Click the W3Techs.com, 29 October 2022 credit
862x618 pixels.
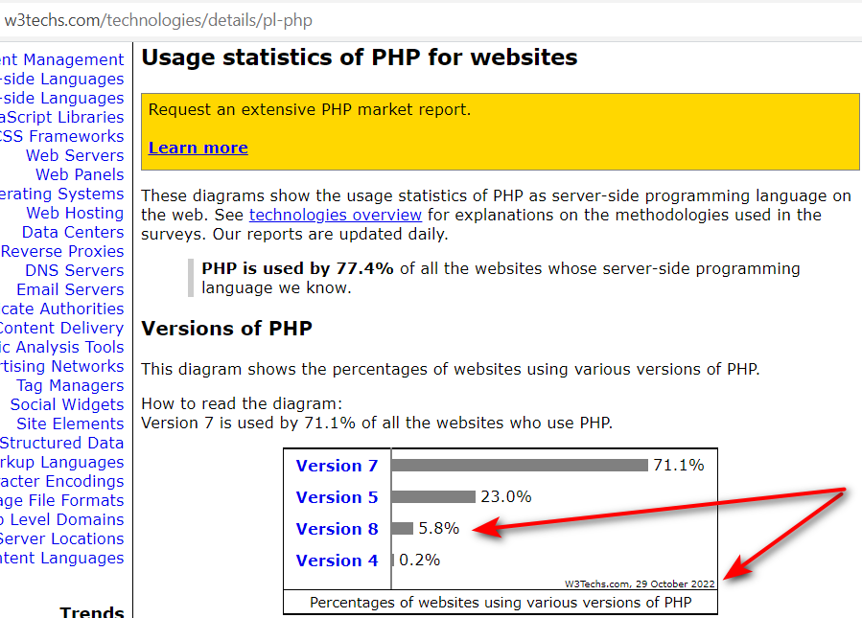pyautogui.click(x=640, y=584)
